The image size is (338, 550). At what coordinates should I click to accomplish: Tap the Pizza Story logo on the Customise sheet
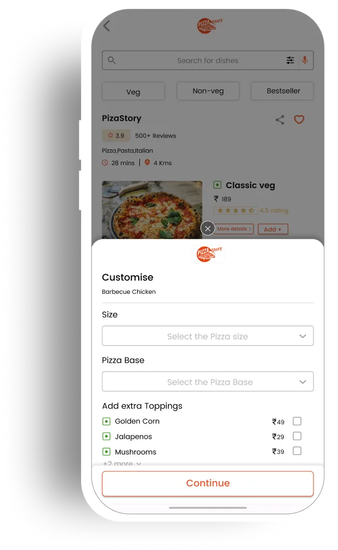[x=209, y=253]
